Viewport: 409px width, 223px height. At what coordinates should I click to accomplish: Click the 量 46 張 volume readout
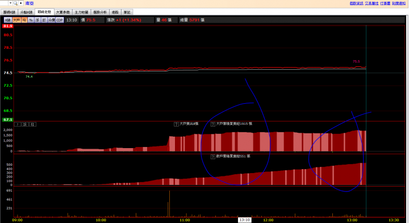pyautogui.click(x=164, y=20)
